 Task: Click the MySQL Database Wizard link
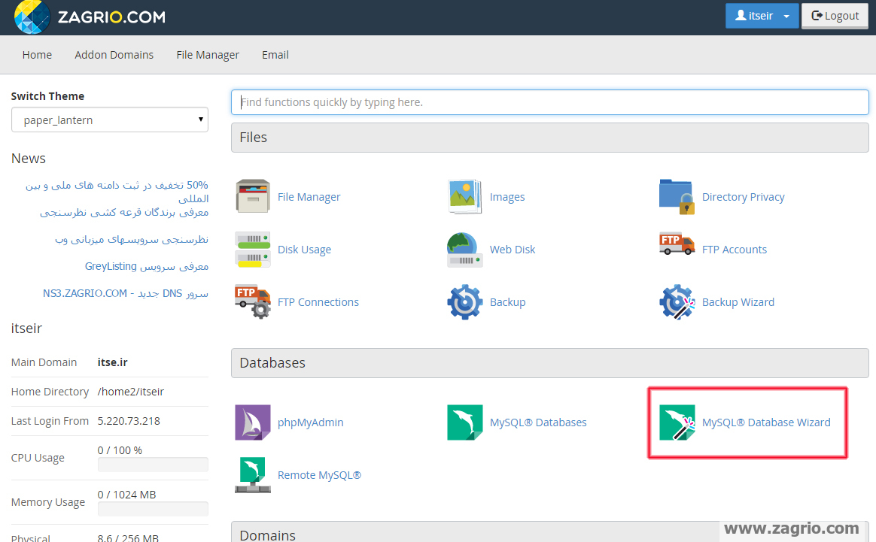click(766, 422)
